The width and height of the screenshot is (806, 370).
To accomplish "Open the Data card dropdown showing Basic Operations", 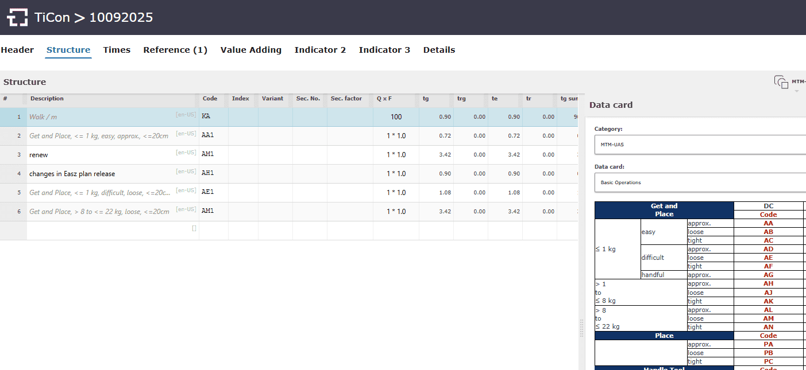I will click(x=699, y=182).
